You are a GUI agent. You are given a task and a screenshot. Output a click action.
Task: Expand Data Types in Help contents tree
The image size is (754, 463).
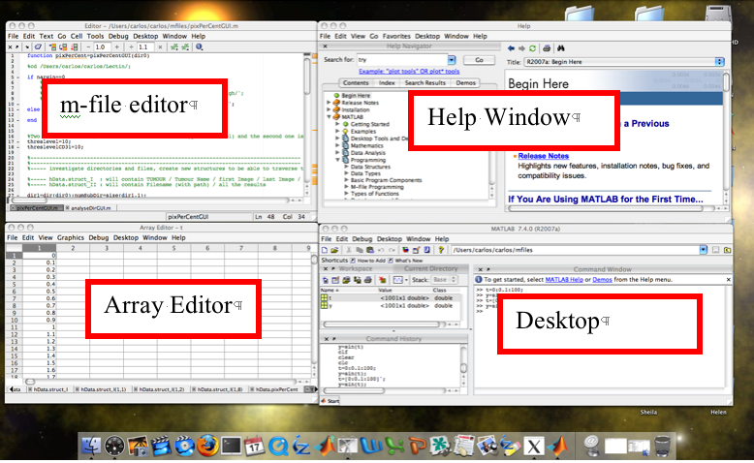pyautogui.click(x=346, y=173)
